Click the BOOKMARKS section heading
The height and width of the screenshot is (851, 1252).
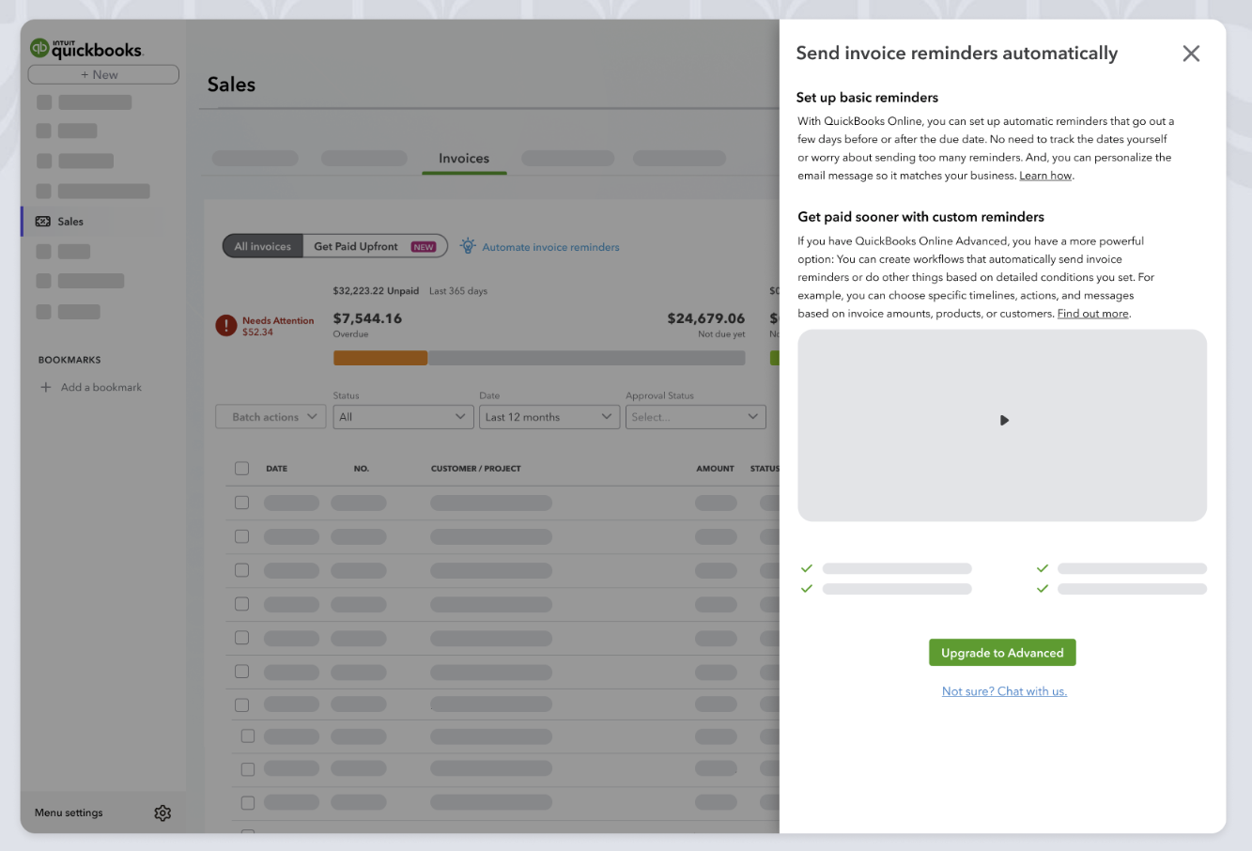coord(70,360)
